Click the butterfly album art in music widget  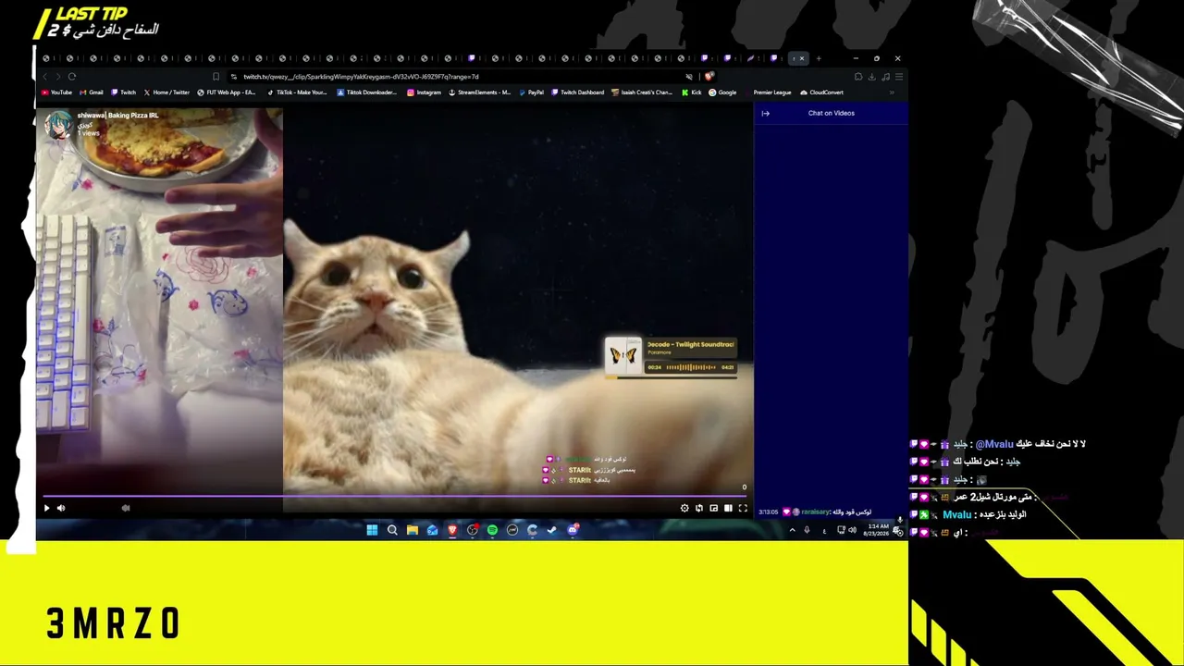[x=623, y=356]
